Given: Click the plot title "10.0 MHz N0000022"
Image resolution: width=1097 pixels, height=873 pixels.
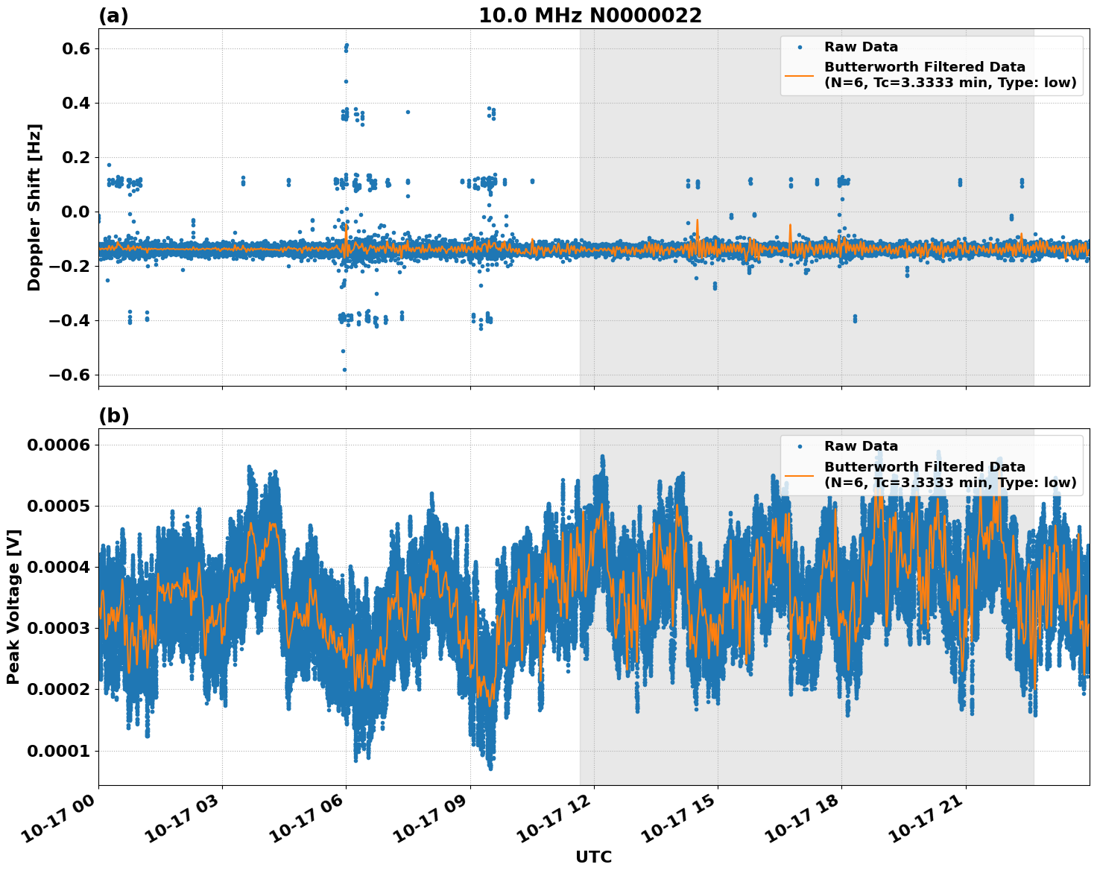Looking at the screenshot, I should pyautogui.click(x=589, y=16).
